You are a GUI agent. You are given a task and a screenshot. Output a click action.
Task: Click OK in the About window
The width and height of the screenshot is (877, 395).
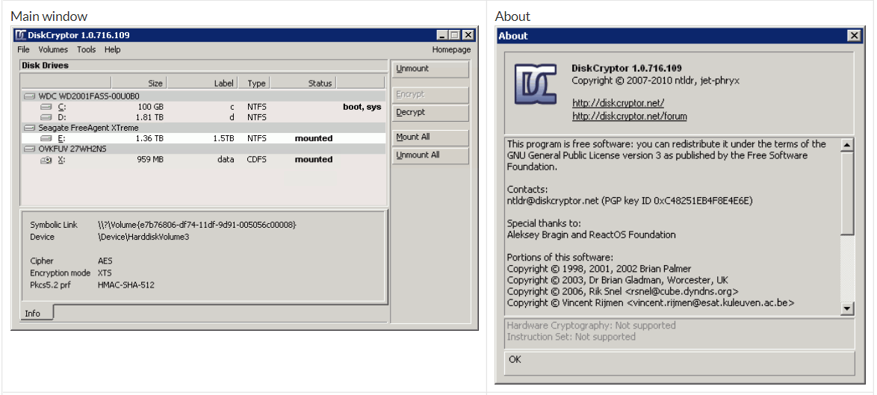[680, 363]
